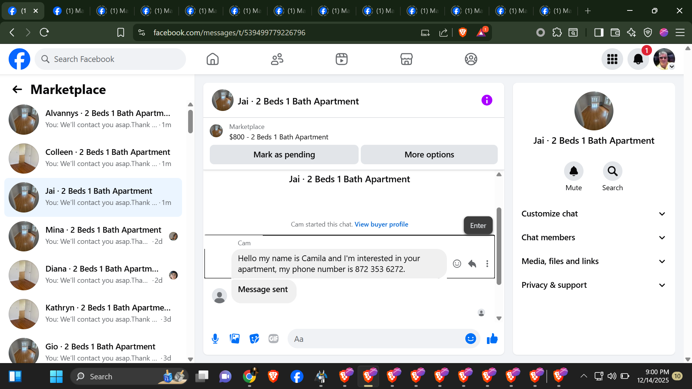This screenshot has width=692, height=389.
Task: Open emoji picker in message box
Action: click(x=470, y=339)
